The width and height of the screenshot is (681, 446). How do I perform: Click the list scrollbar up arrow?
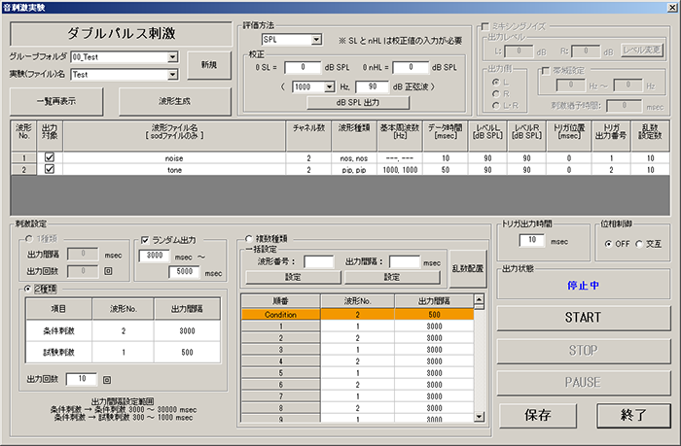(479, 299)
